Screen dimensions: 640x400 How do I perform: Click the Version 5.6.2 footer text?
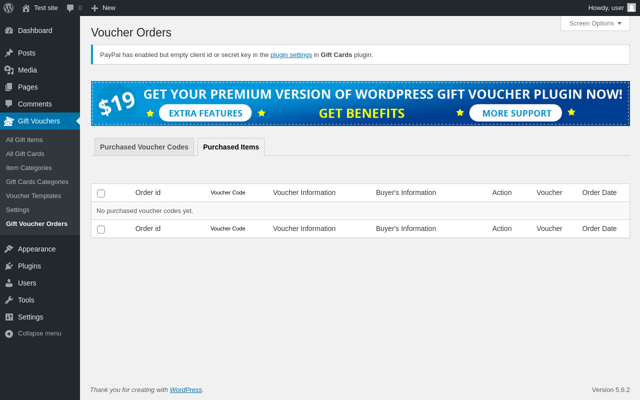[611, 390]
